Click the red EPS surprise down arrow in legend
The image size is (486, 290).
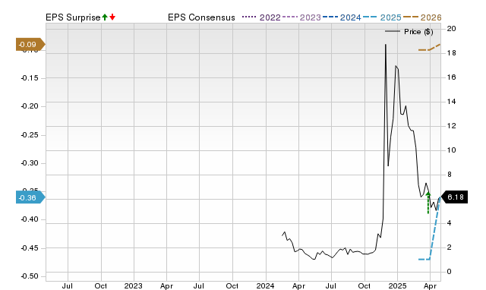click(112, 17)
